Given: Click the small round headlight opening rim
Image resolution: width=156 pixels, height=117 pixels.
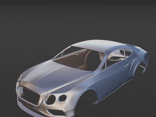Looking at the screenshot, I should point(63,98).
